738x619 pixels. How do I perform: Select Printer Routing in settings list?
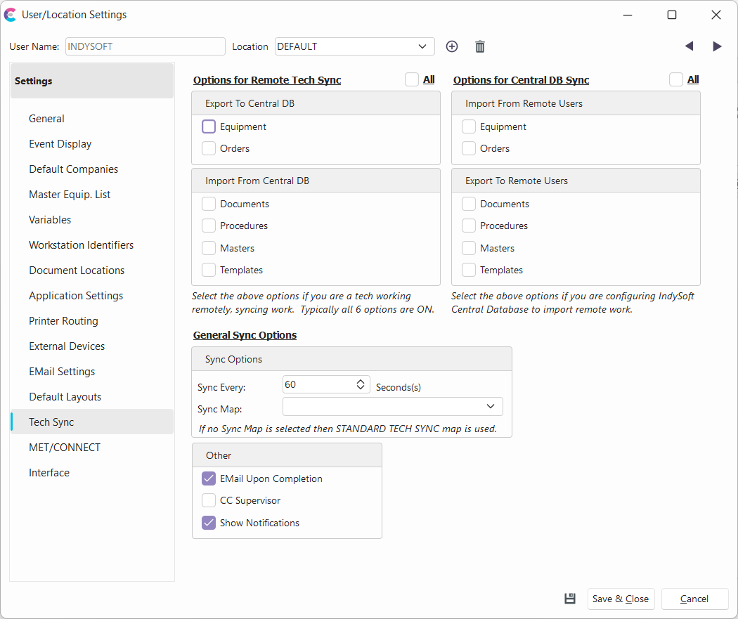tap(63, 321)
